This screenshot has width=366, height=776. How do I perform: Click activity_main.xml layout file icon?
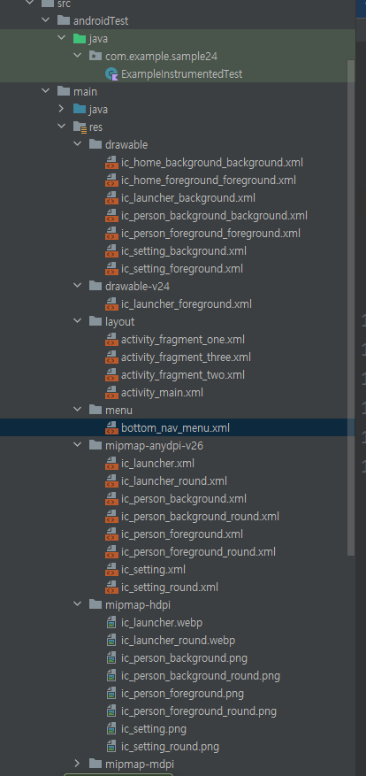(111, 393)
